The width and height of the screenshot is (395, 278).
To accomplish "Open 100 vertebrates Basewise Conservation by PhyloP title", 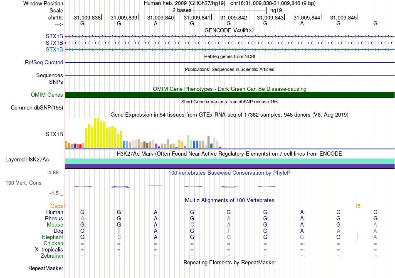I will tap(230, 173).
